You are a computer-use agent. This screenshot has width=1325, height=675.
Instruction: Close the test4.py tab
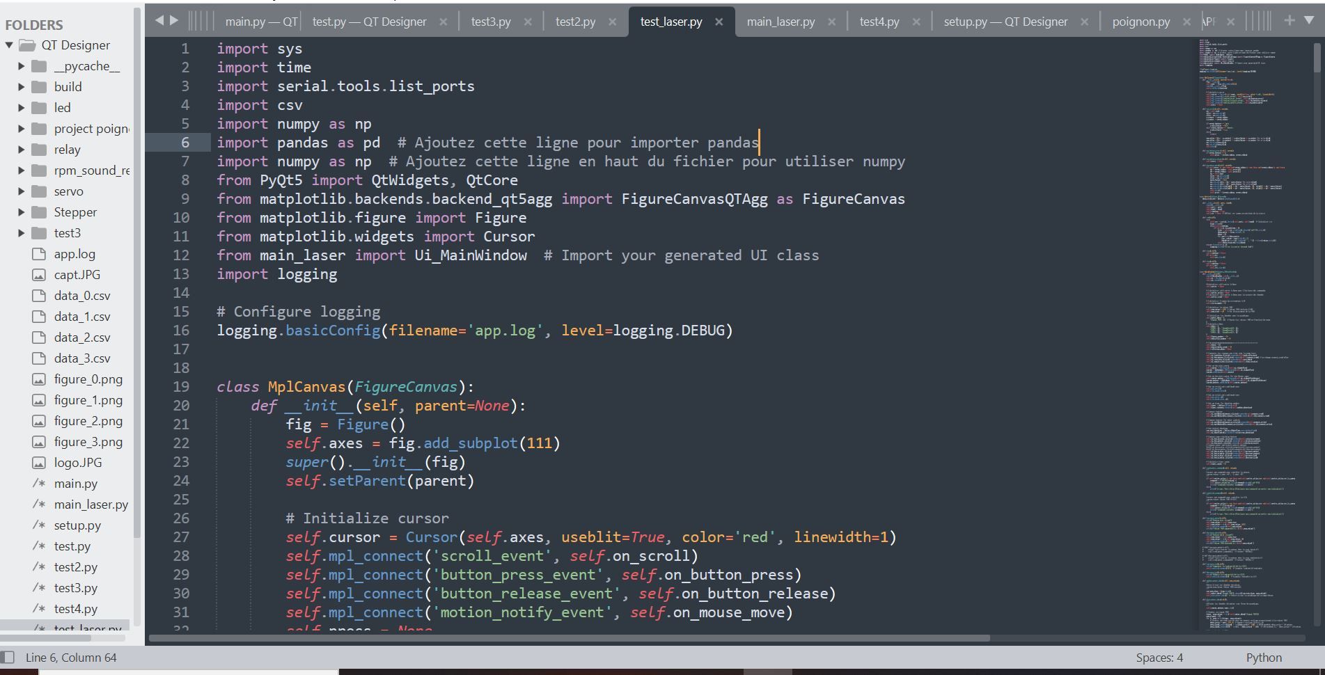point(916,22)
